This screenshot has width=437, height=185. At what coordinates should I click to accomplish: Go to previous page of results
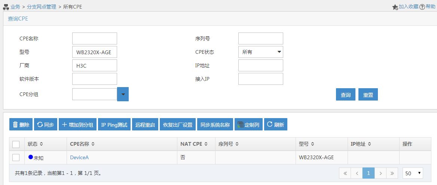(x=357, y=173)
